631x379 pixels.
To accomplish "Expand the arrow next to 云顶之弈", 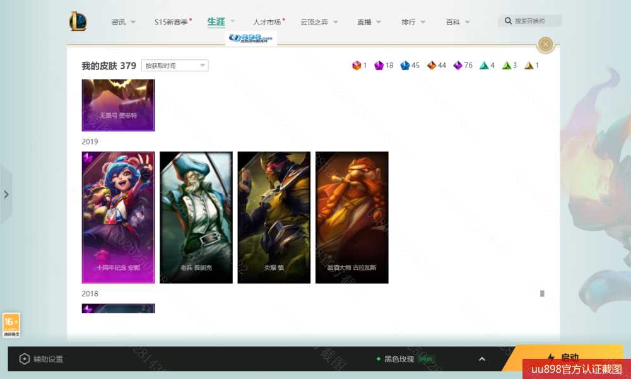I will tap(336, 22).
